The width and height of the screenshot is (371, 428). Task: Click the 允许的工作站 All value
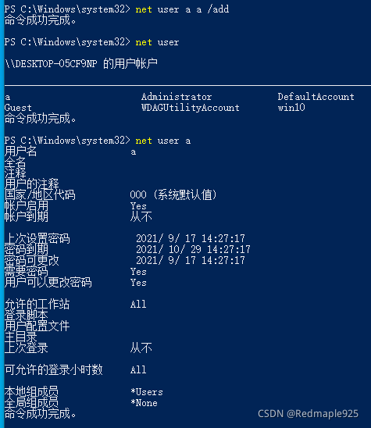[138, 305]
